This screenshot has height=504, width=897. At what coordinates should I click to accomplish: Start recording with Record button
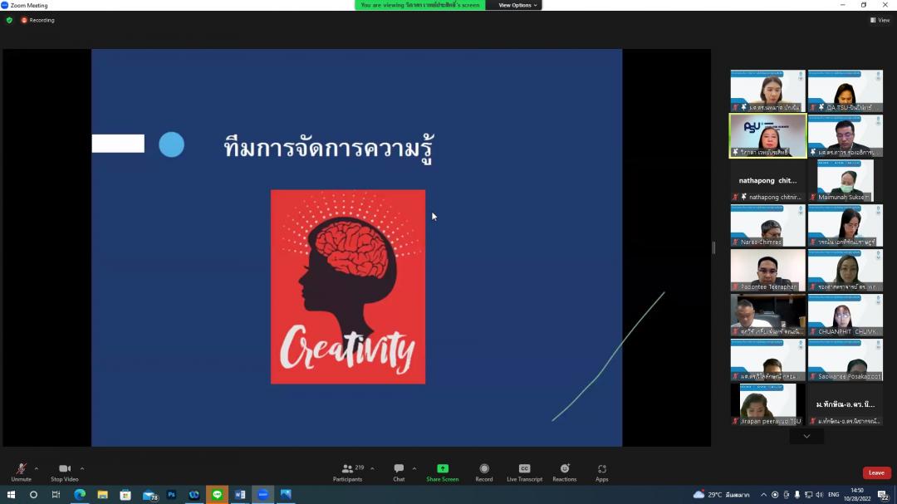pyautogui.click(x=484, y=471)
